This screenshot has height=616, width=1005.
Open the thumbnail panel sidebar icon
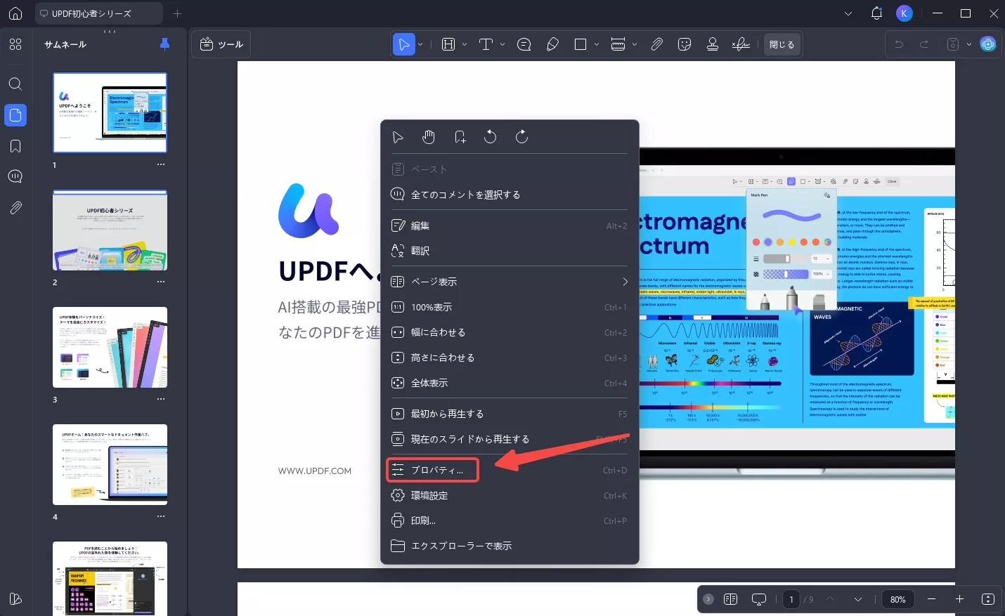click(x=15, y=115)
